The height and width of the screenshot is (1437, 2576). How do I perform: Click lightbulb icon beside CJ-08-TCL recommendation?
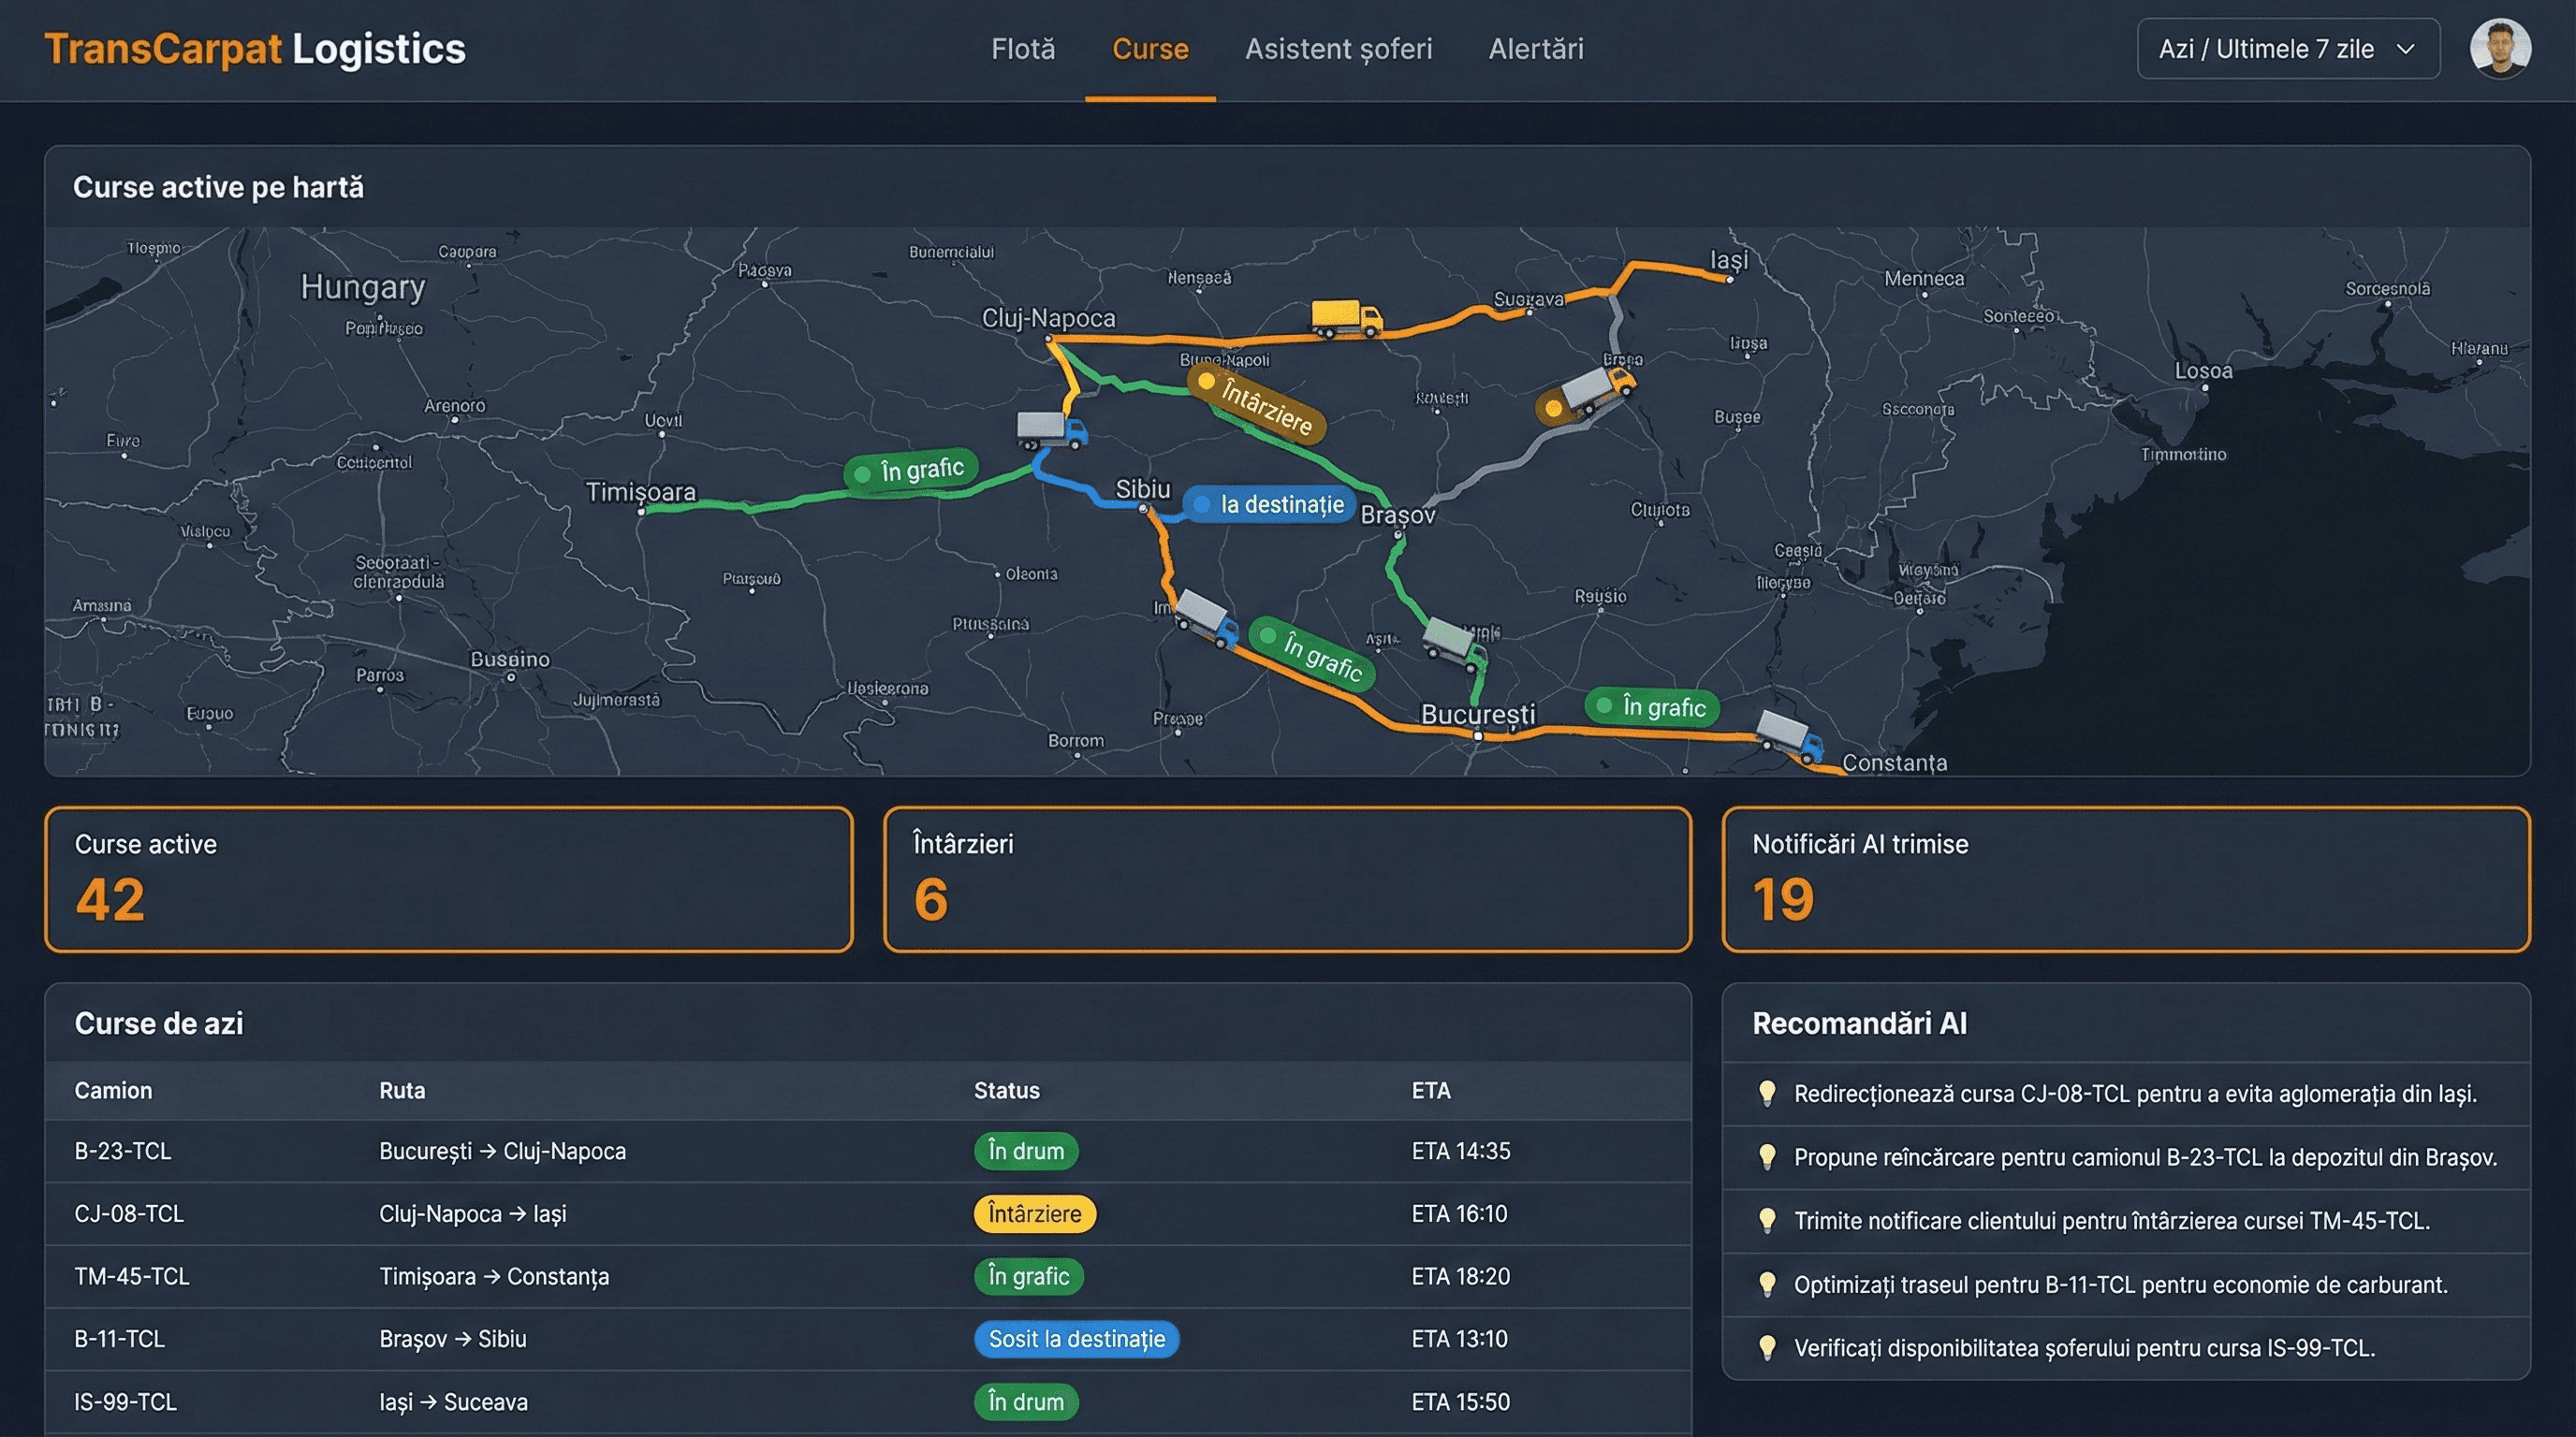1767,1094
